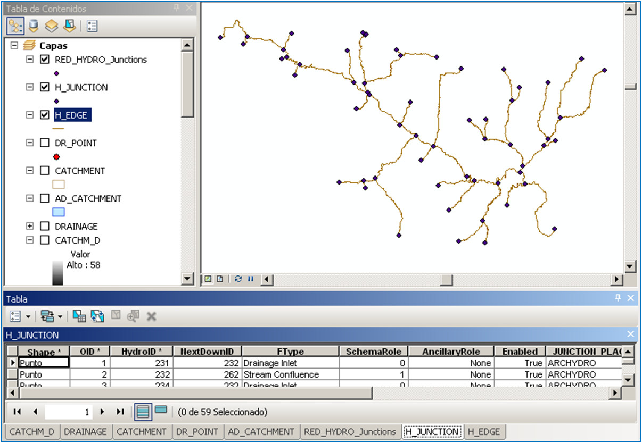Image resolution: width=642 pixels, height=443 pixels.
Task: Go to the last record button
Action: pos(120,412)
